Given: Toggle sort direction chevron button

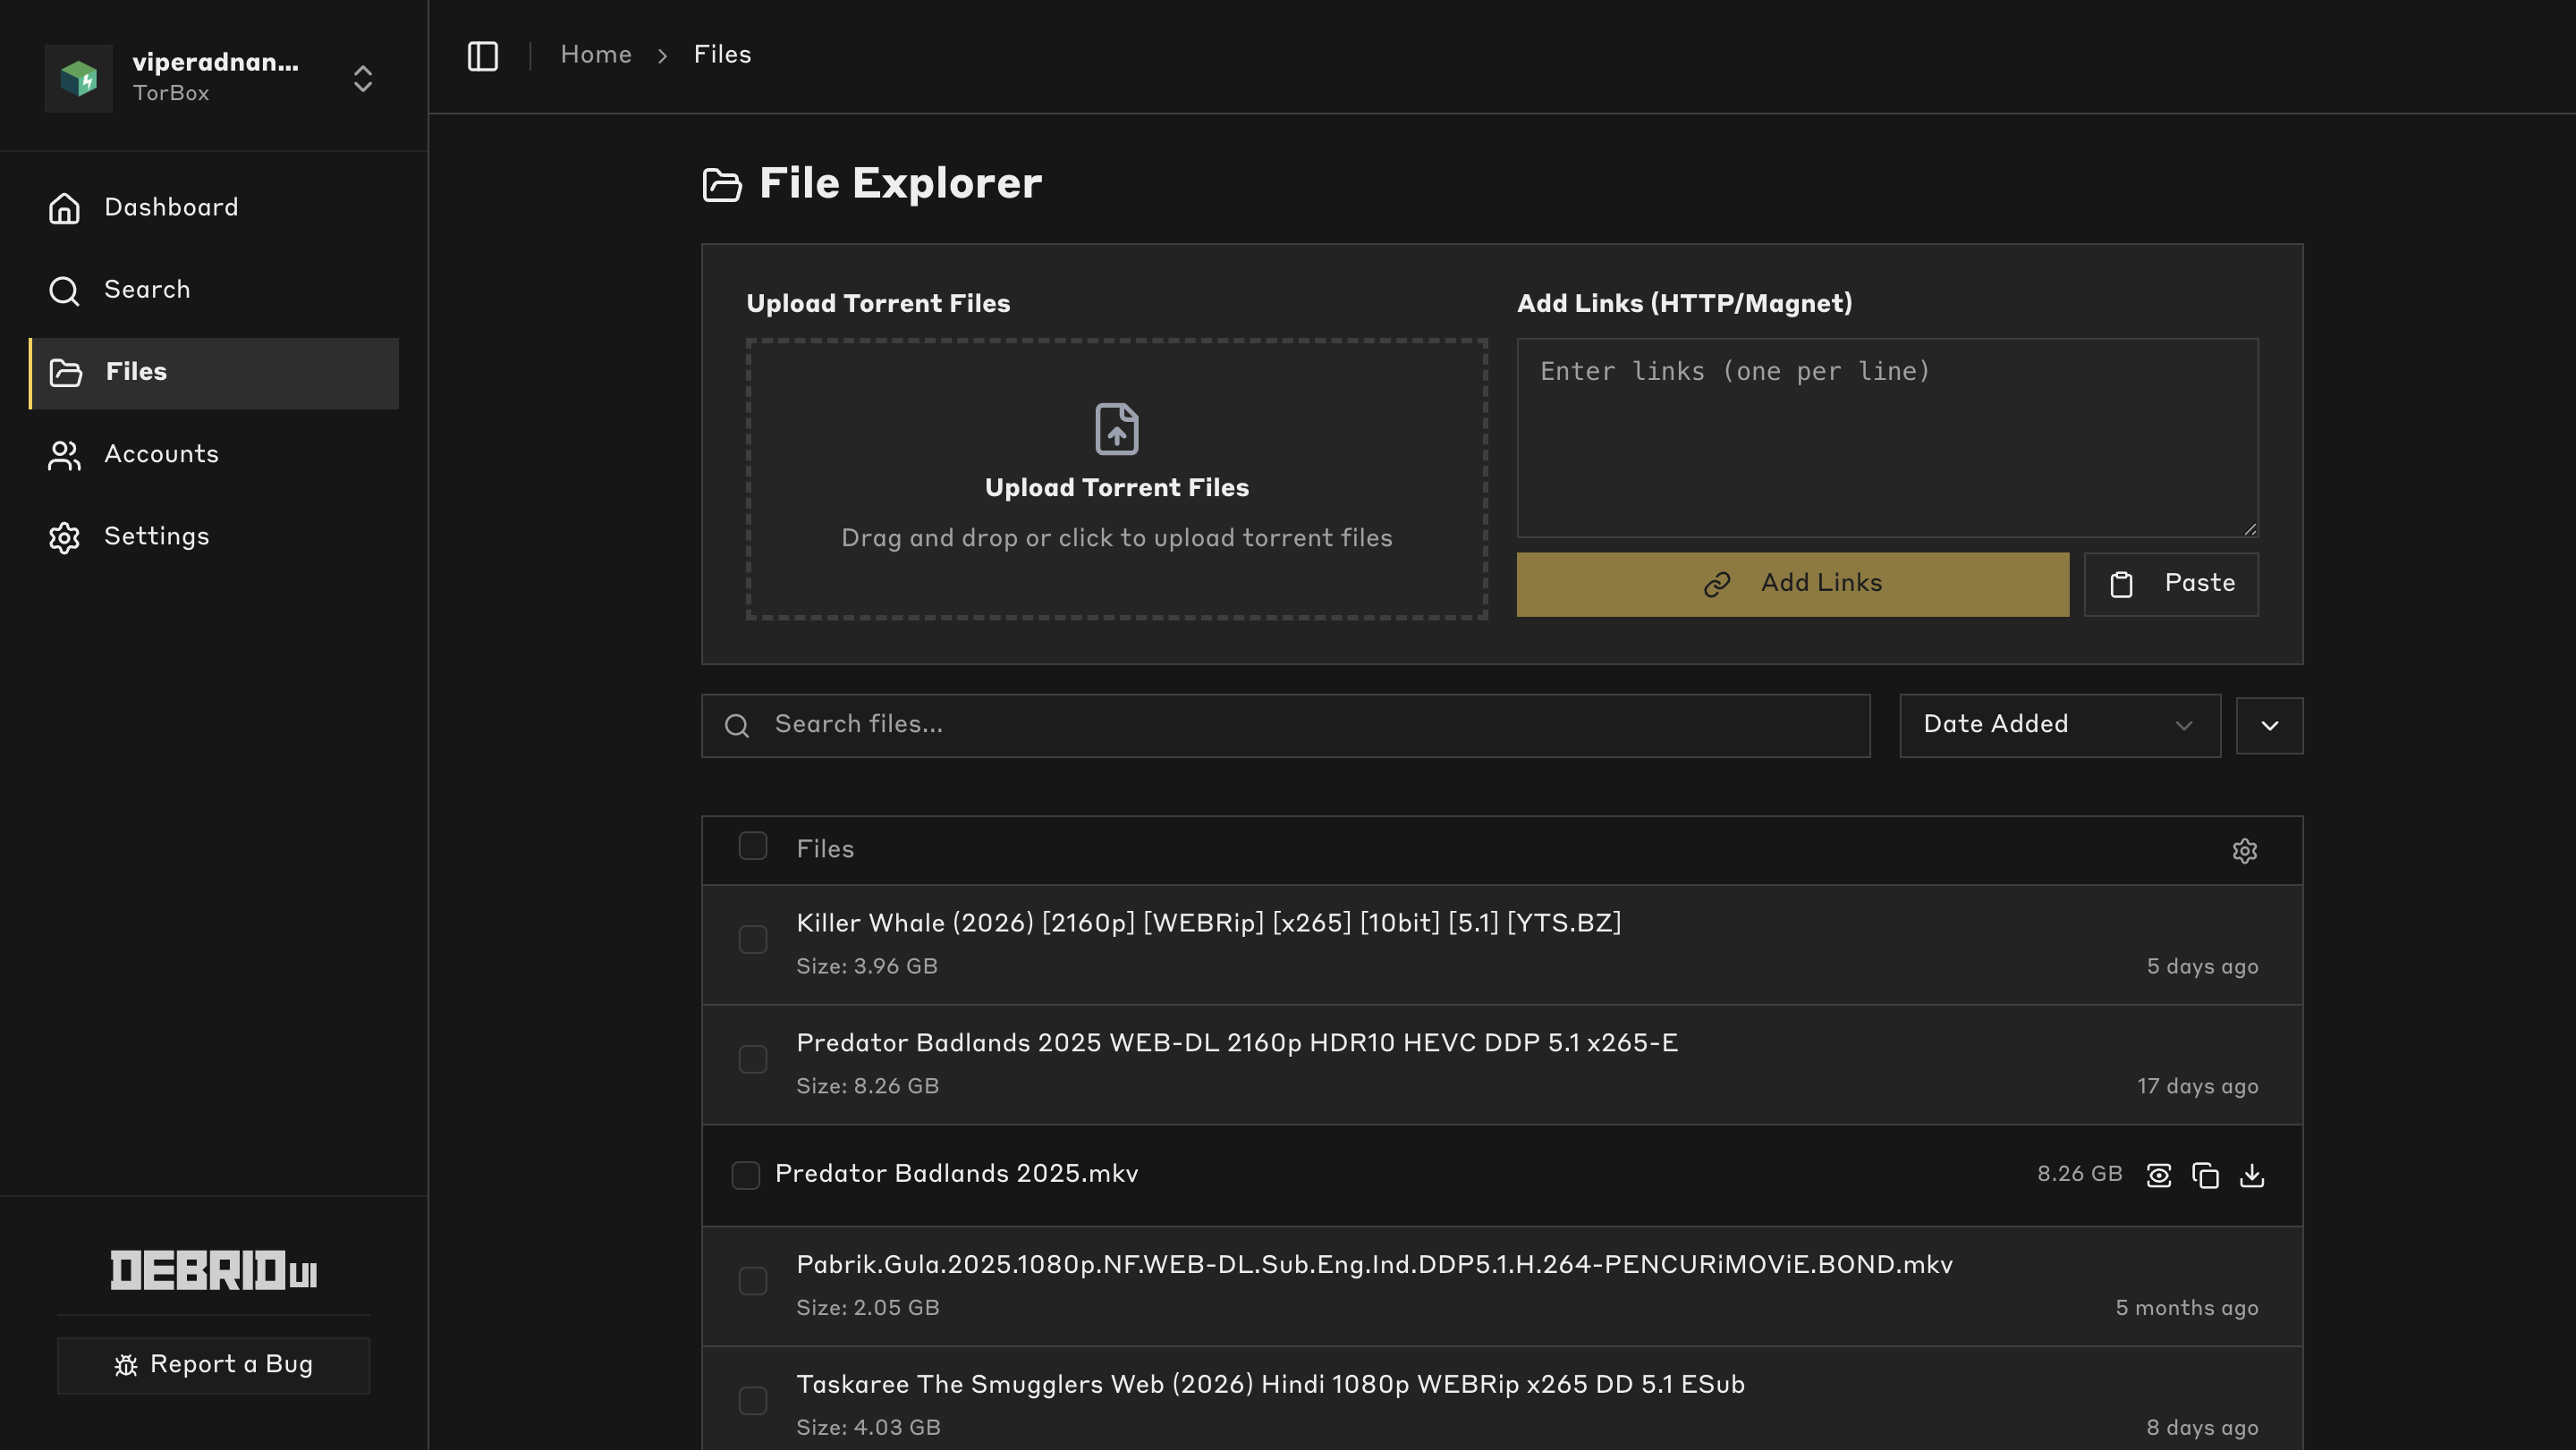Looking at the screenshot, I should point(2269,726).
